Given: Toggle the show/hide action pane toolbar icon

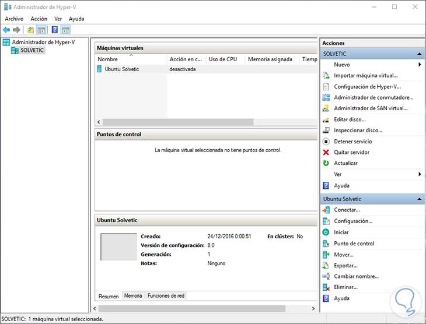Looking at the screenshot, I should pos(65,30).
